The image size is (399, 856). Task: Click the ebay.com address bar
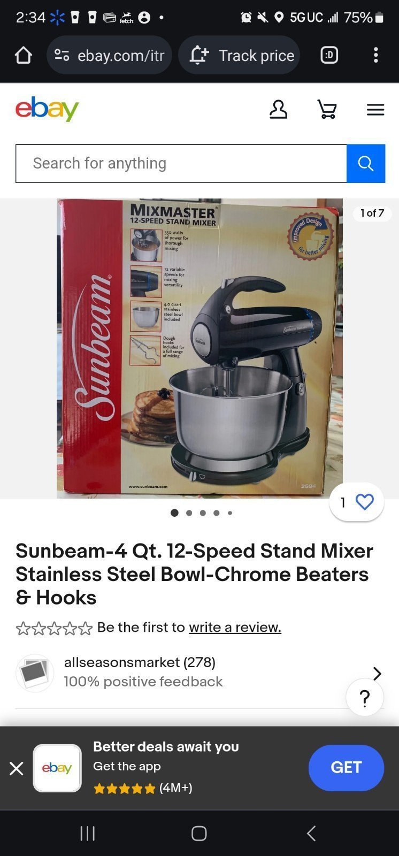pos(110,55)
